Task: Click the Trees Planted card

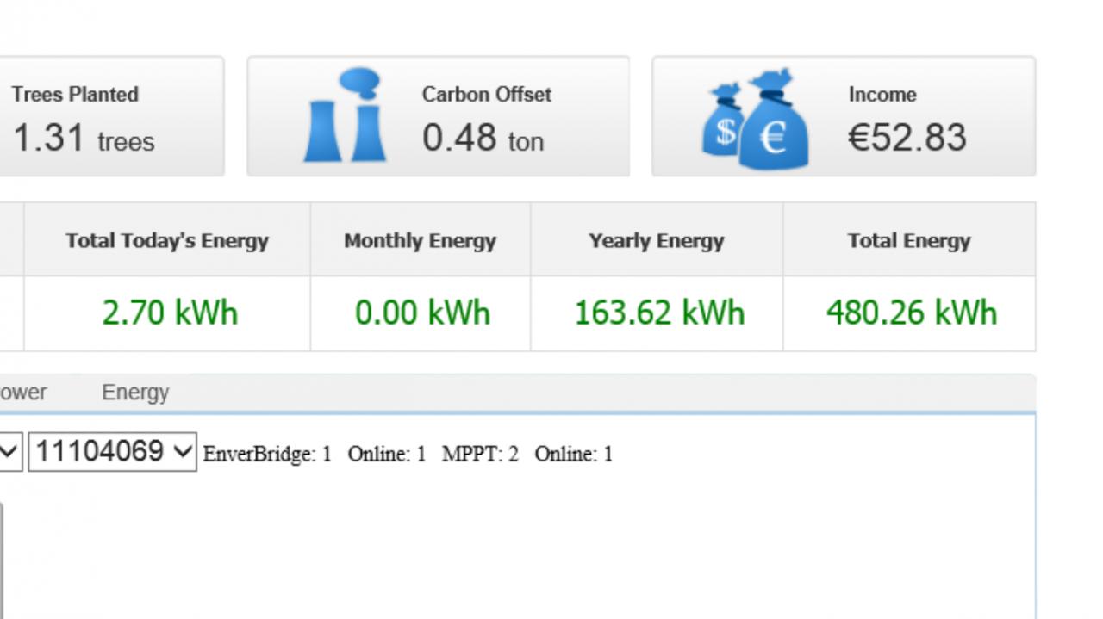Action: tap(112, 116)
